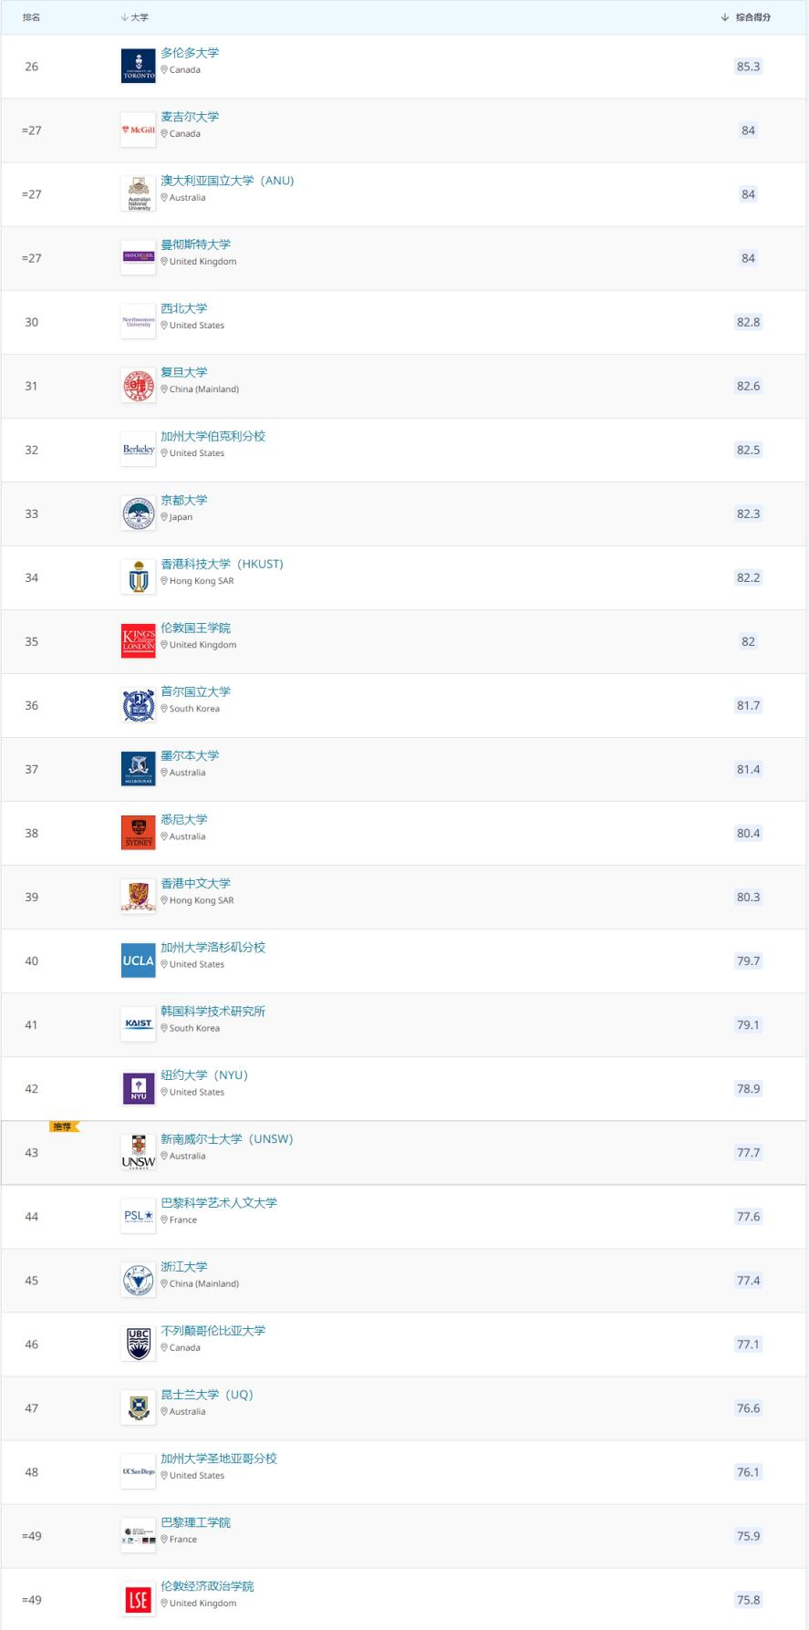Click the McGill University logo
Viewport: 809px width, 1630px height.
point(139,130)
